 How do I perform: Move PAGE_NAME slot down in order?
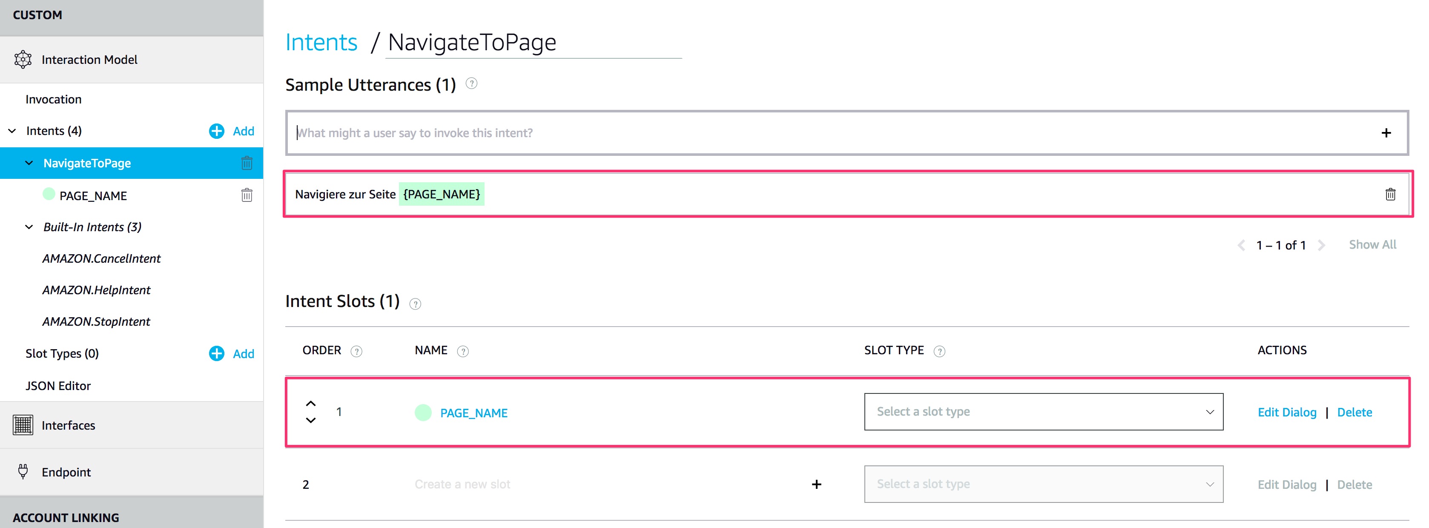pyautogui.click(x=311, y=420)
